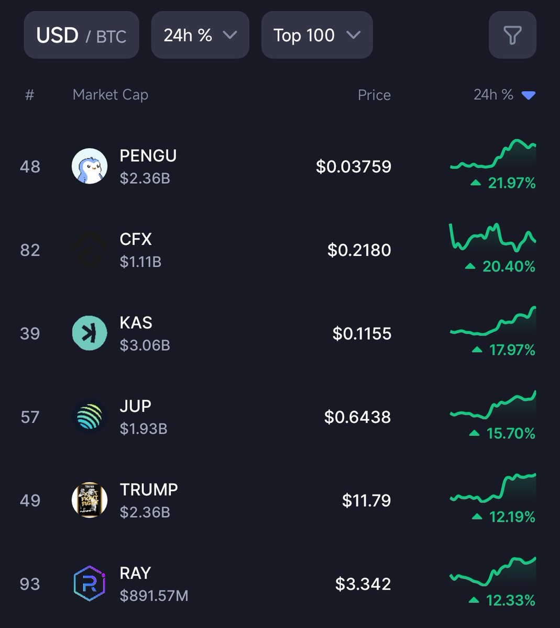Open the Top 100 dropdown
Viewport: 560px width, 628px height.
pyautogui.click(x=316, y=36)
